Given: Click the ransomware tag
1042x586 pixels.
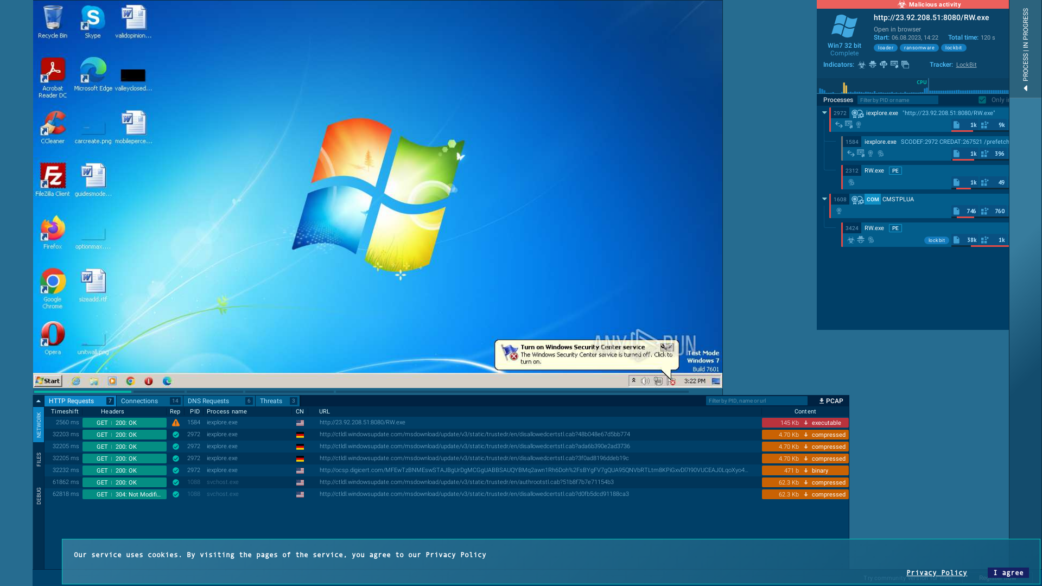Looking at the screenshot, I should tap(919, 48).
